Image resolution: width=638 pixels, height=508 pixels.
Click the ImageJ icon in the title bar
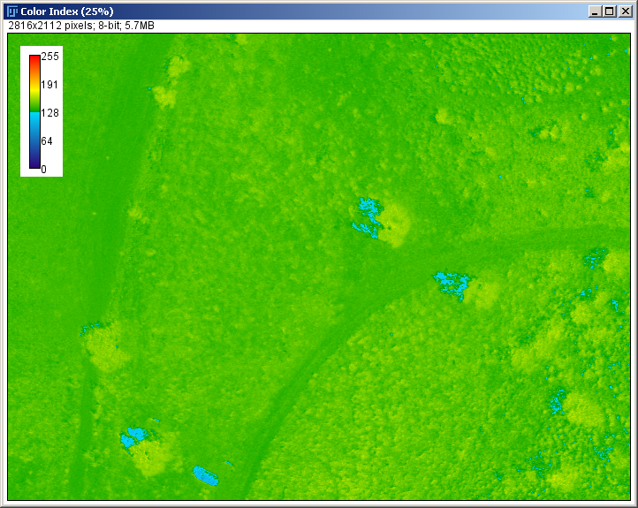(x=12, y=11)
